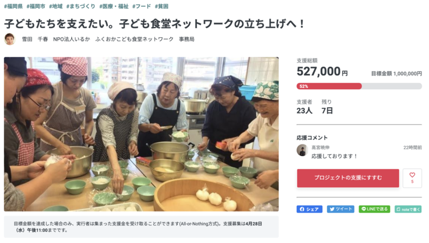The image size is (429, 243).
Task: Click the project owner's avatar
Action: (x=9, y=39)
